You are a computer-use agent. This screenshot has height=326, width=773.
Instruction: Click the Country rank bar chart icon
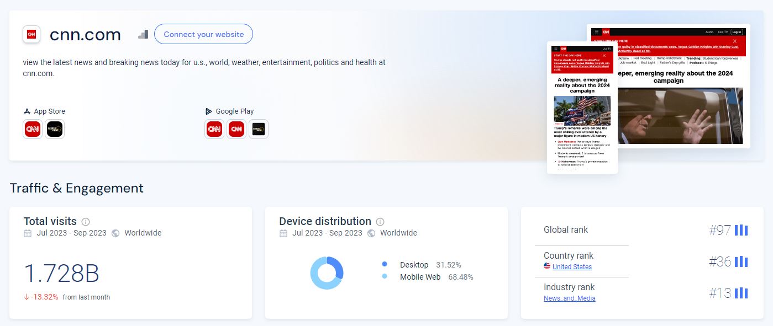(x=741, y=261)
